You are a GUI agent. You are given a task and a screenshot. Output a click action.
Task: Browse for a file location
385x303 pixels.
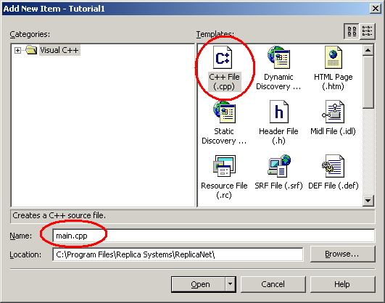tap(342, 254)
